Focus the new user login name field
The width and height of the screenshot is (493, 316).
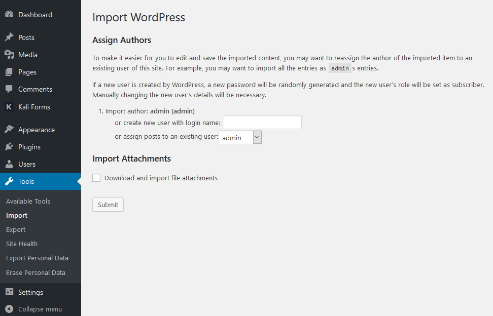click(262, 123)
